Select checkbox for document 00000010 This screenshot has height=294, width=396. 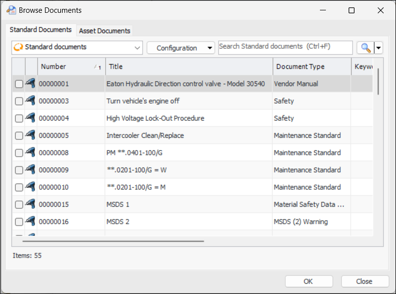pyautogui.click(x=19, y=188)
